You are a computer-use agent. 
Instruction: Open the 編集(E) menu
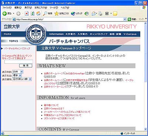click(x=18, y=7)
